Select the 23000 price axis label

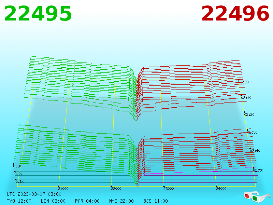click(x=169, y=189)
